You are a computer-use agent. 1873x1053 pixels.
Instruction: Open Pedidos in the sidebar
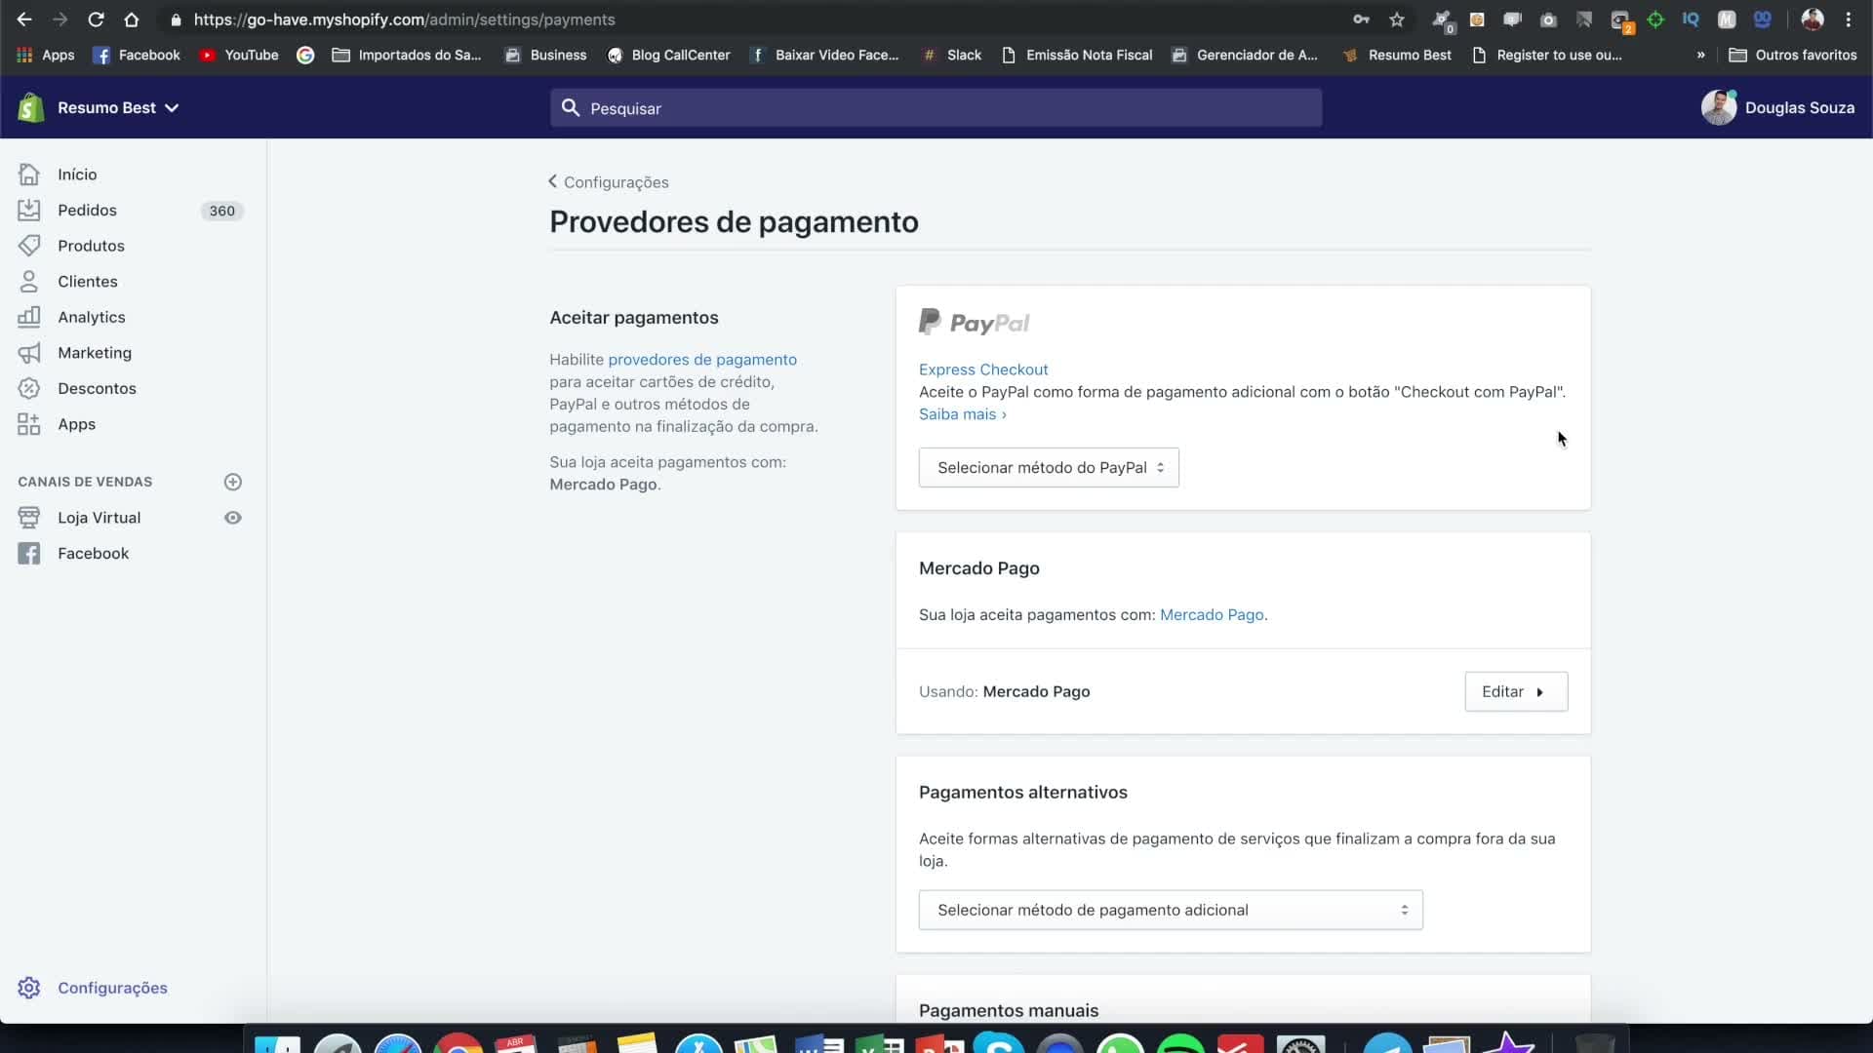coord(87,210)
